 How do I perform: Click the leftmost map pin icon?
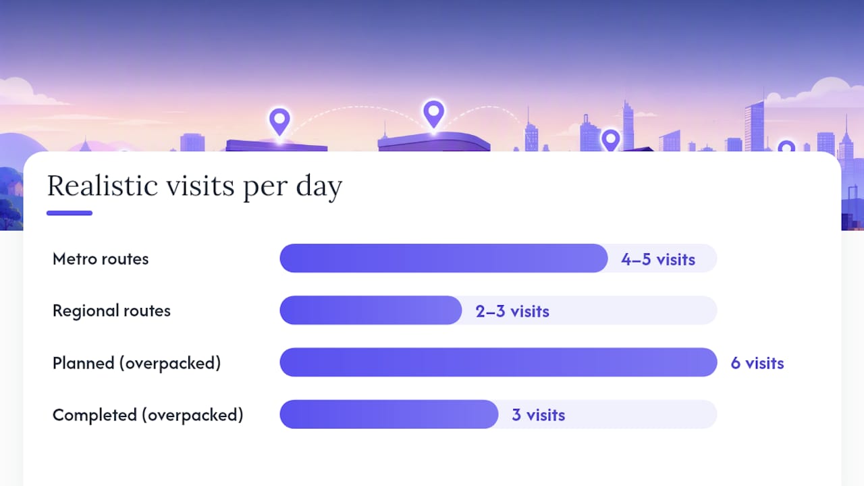[279, 122]
